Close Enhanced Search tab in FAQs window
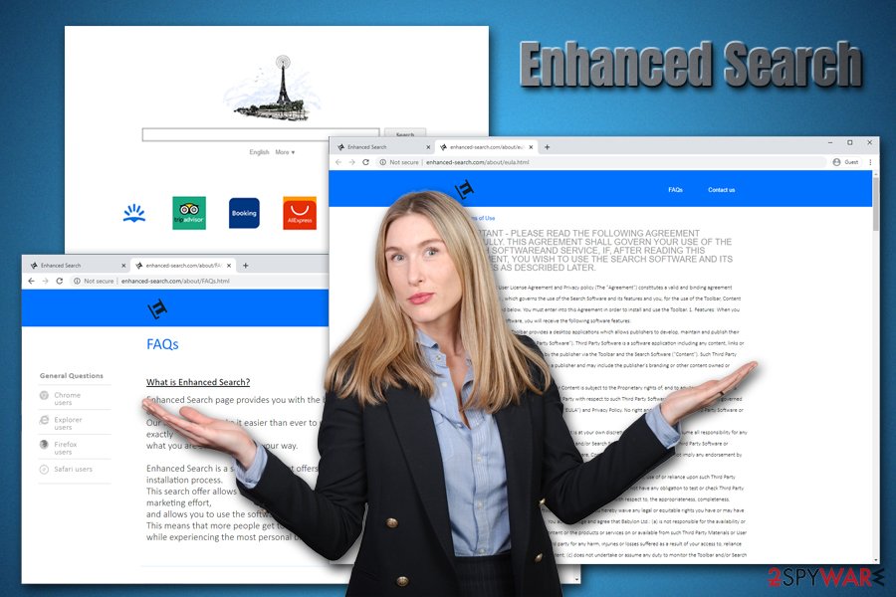Screen dimensions: 896x597 tap(123, 266)
